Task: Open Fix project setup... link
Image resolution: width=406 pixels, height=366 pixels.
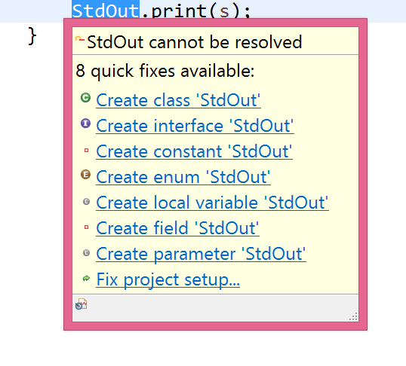Action: (x=168, y=279)
